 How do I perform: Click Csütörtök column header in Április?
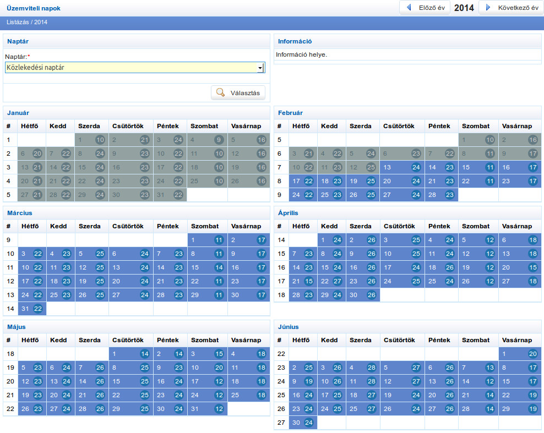click(x=399, y=226)
